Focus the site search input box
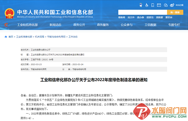The height and width of the screenshot is (121, 188). (x=143, y=12)
